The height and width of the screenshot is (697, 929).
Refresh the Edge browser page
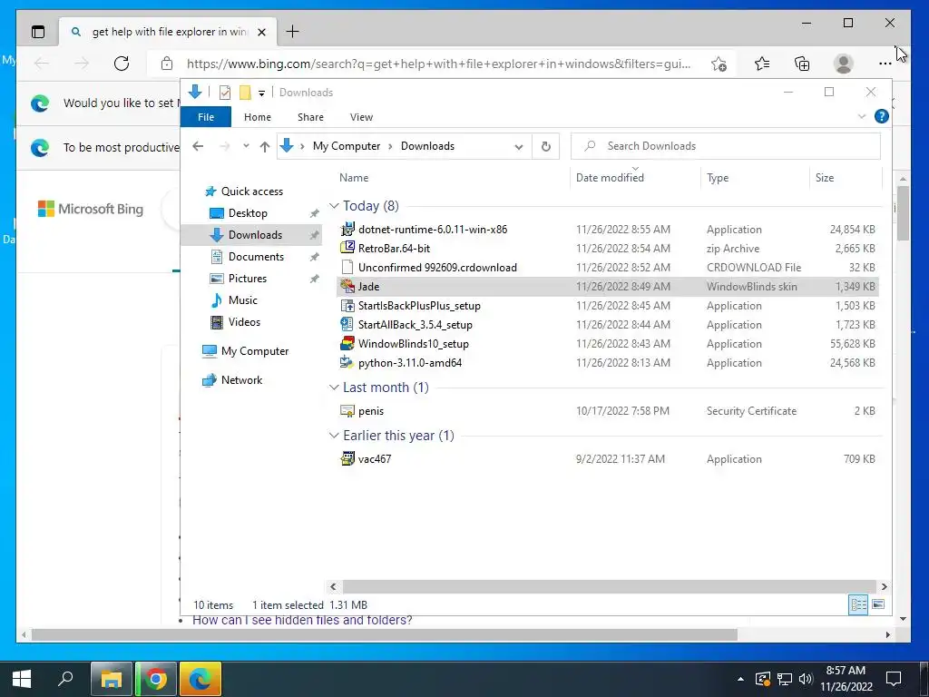click(x=122, y=64)
